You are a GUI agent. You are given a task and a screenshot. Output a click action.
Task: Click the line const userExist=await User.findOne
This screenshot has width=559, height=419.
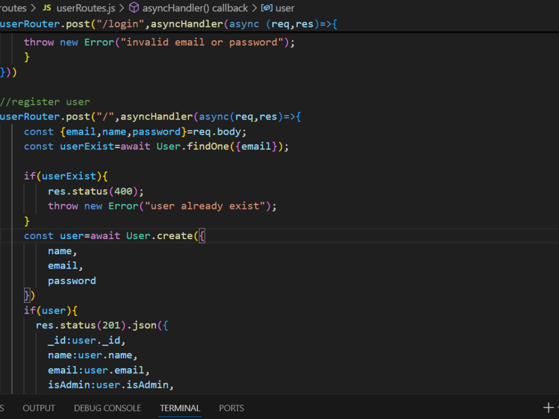156,146
